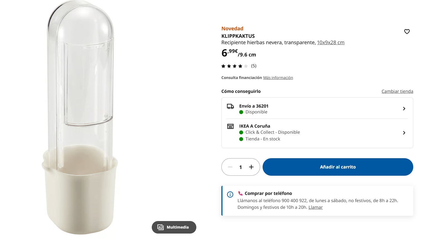This screenshot has height=243, width=423.
Task: Click the delivery truck icon
Action: coord(230,106)
